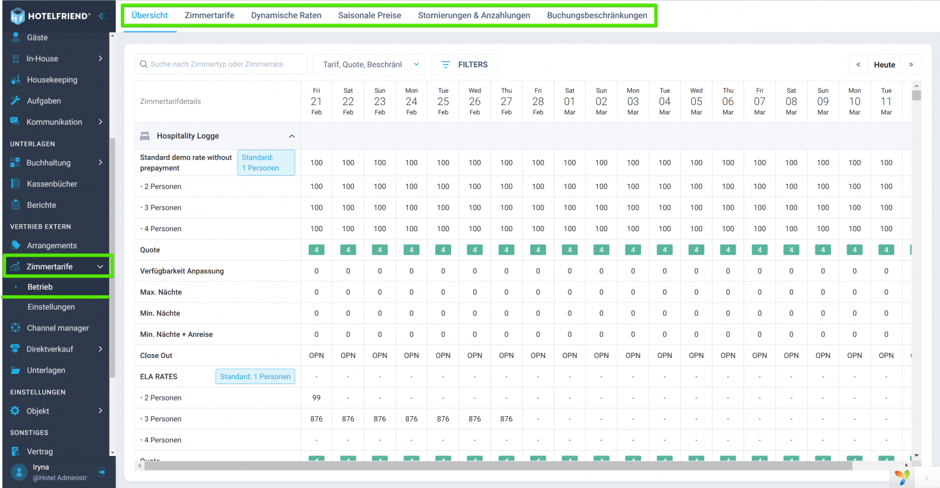940x488 pixels.
Task: Click Standard: 1 Personen badge for demo rate
Action: (266, 163)
